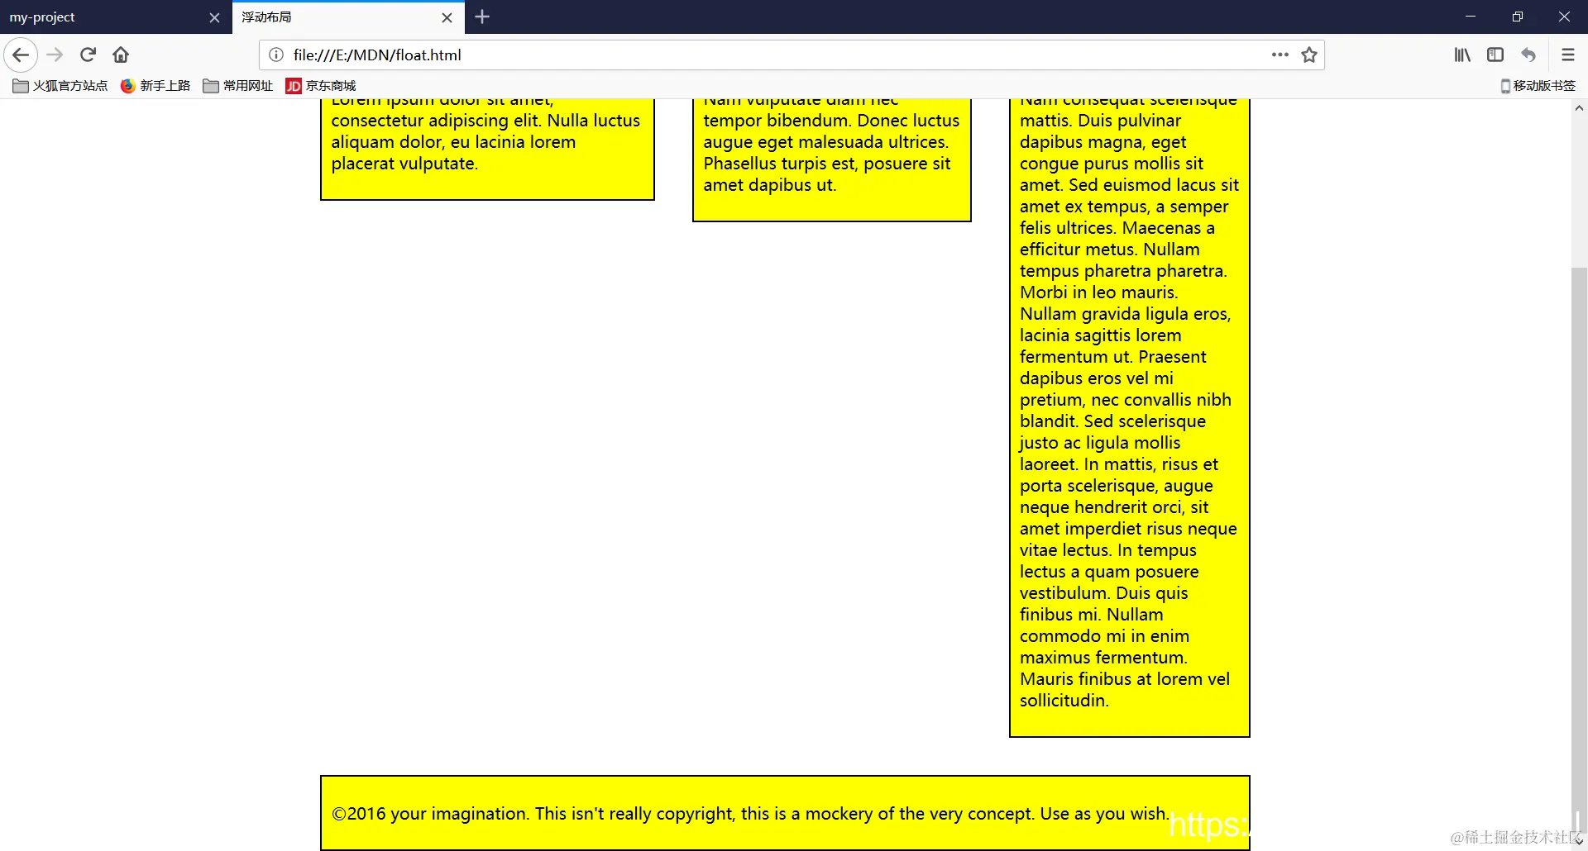1588x851 pixels.
Task: Open the 京东商城 bookmark
Action: pyautogui.click(x=321, y=86)
